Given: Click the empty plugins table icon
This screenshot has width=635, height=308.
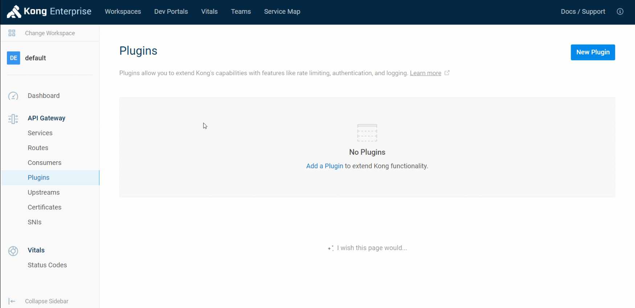Looking at the screenshot, I should point(367,133).
